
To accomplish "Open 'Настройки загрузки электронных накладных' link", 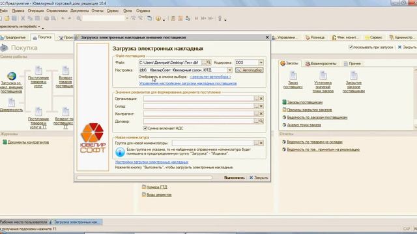I will pyautogui.click(x=152, y=162).
